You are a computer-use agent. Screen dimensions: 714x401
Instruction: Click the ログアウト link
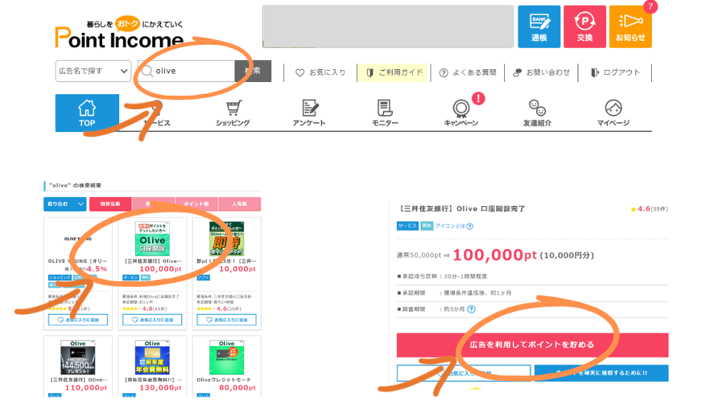615,72
